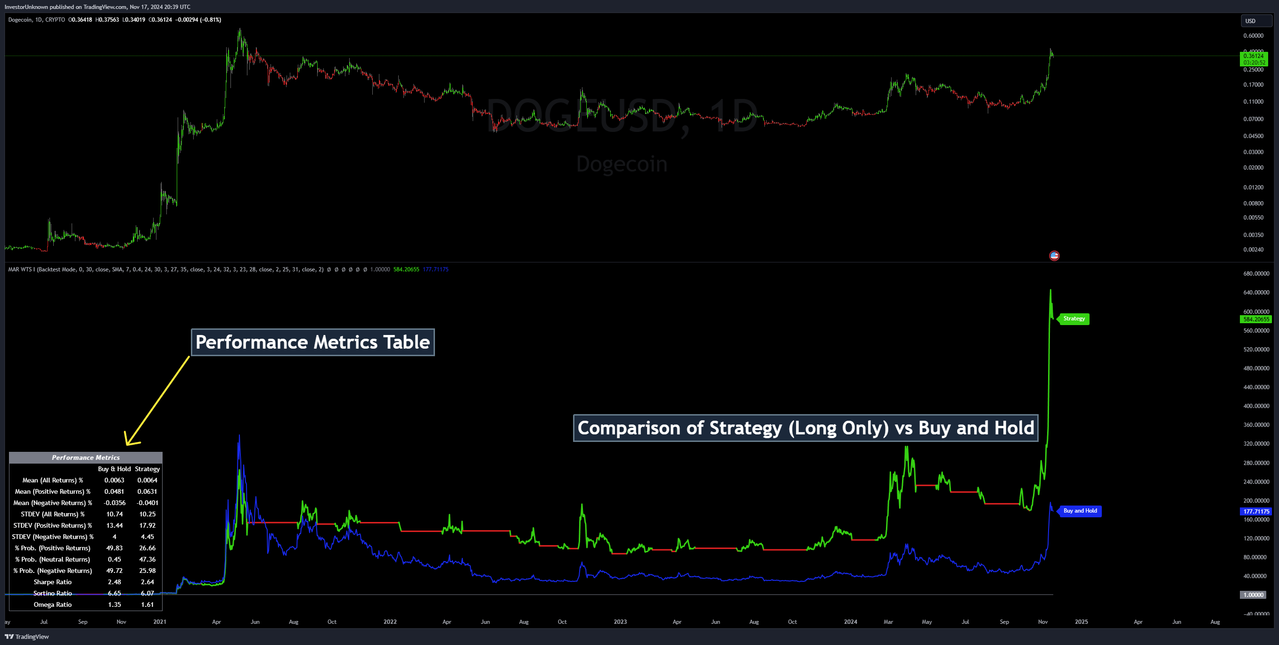Click the 2.64 Strategy Sharpe Ratio value

tap(148, 582)
